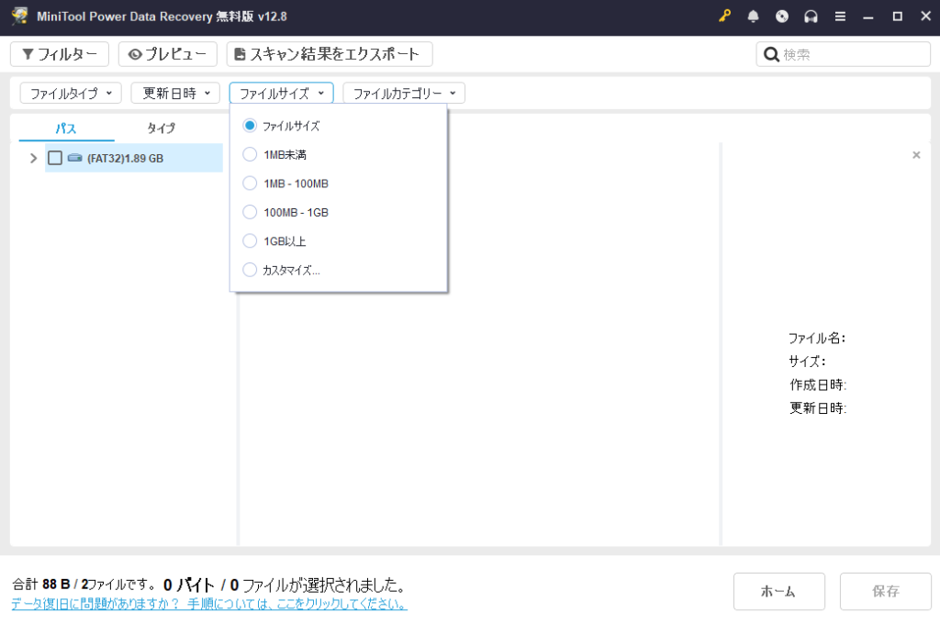This screenshot has height=624, width=940.
Task: Open the 更新日時 filter dropdown
Action: pyautogui.click(x=175, y=93)
